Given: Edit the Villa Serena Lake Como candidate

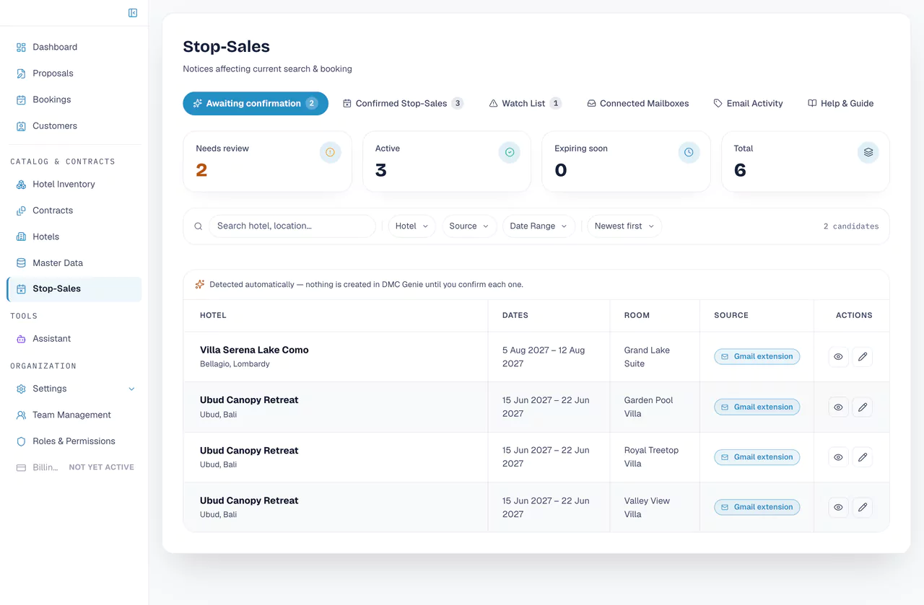Looking at the screenshot, I should pos(863,357).
